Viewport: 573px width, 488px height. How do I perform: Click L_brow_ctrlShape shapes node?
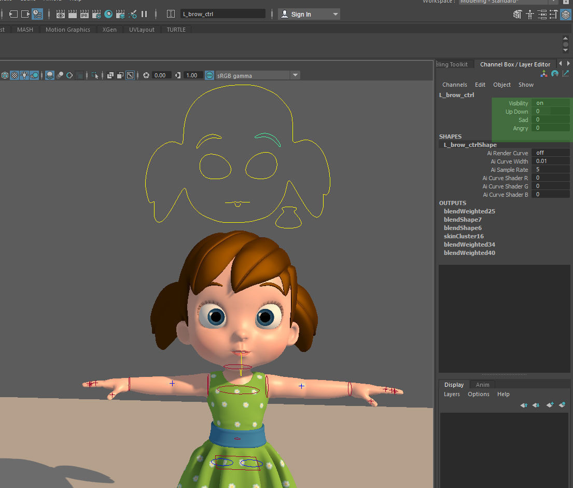click(470, 145)
